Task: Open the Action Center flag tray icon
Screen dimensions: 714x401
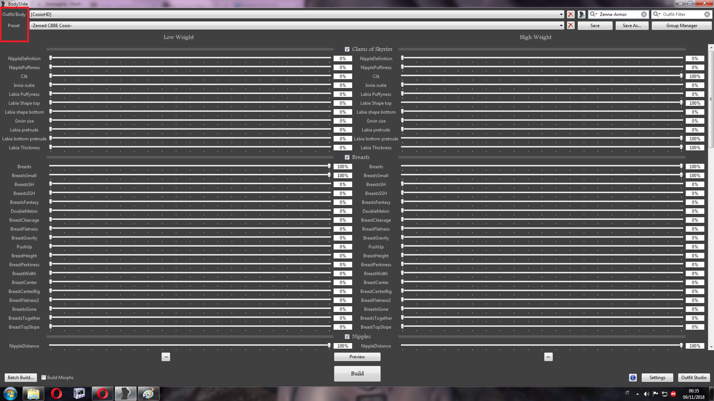Action: 655,394
